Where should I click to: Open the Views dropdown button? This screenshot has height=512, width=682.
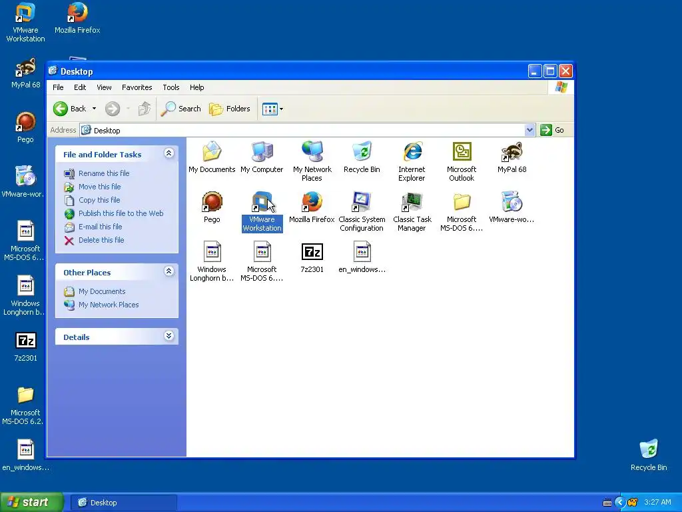(272, 109)
